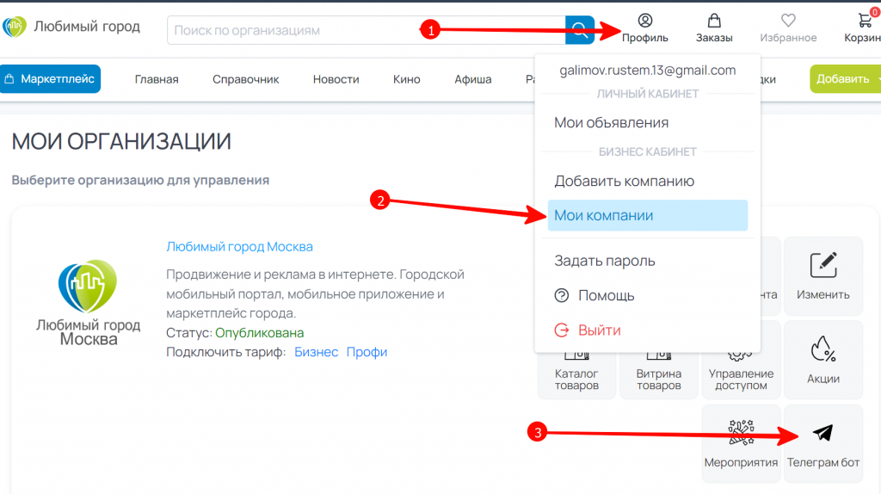Open the Кино section
The height and width of the screenshot is (494, 881).
(x=407, y=79)
